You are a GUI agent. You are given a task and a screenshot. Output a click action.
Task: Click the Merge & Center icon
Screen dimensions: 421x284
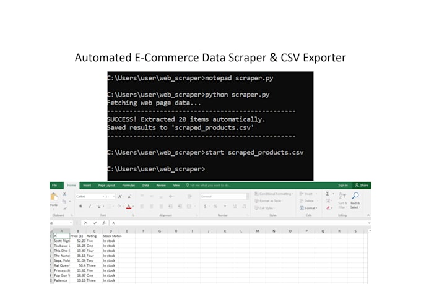pos(189,206)
